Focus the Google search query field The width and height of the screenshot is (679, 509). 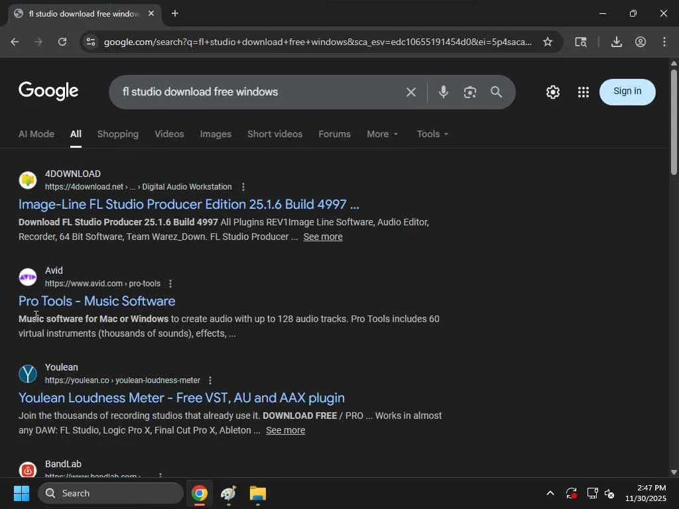point(260,91)
